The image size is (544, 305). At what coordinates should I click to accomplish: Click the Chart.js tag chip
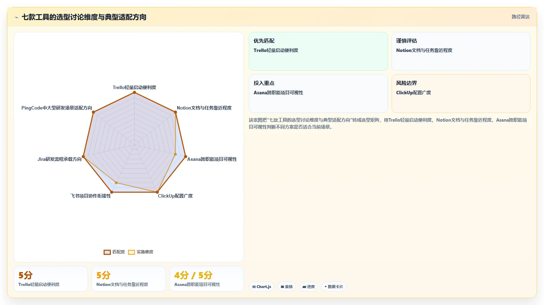pos(262,287)
